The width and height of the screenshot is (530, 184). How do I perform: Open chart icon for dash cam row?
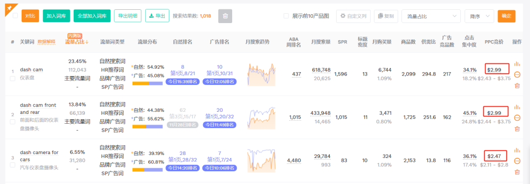pyautogui.click(x=517, y=64)
